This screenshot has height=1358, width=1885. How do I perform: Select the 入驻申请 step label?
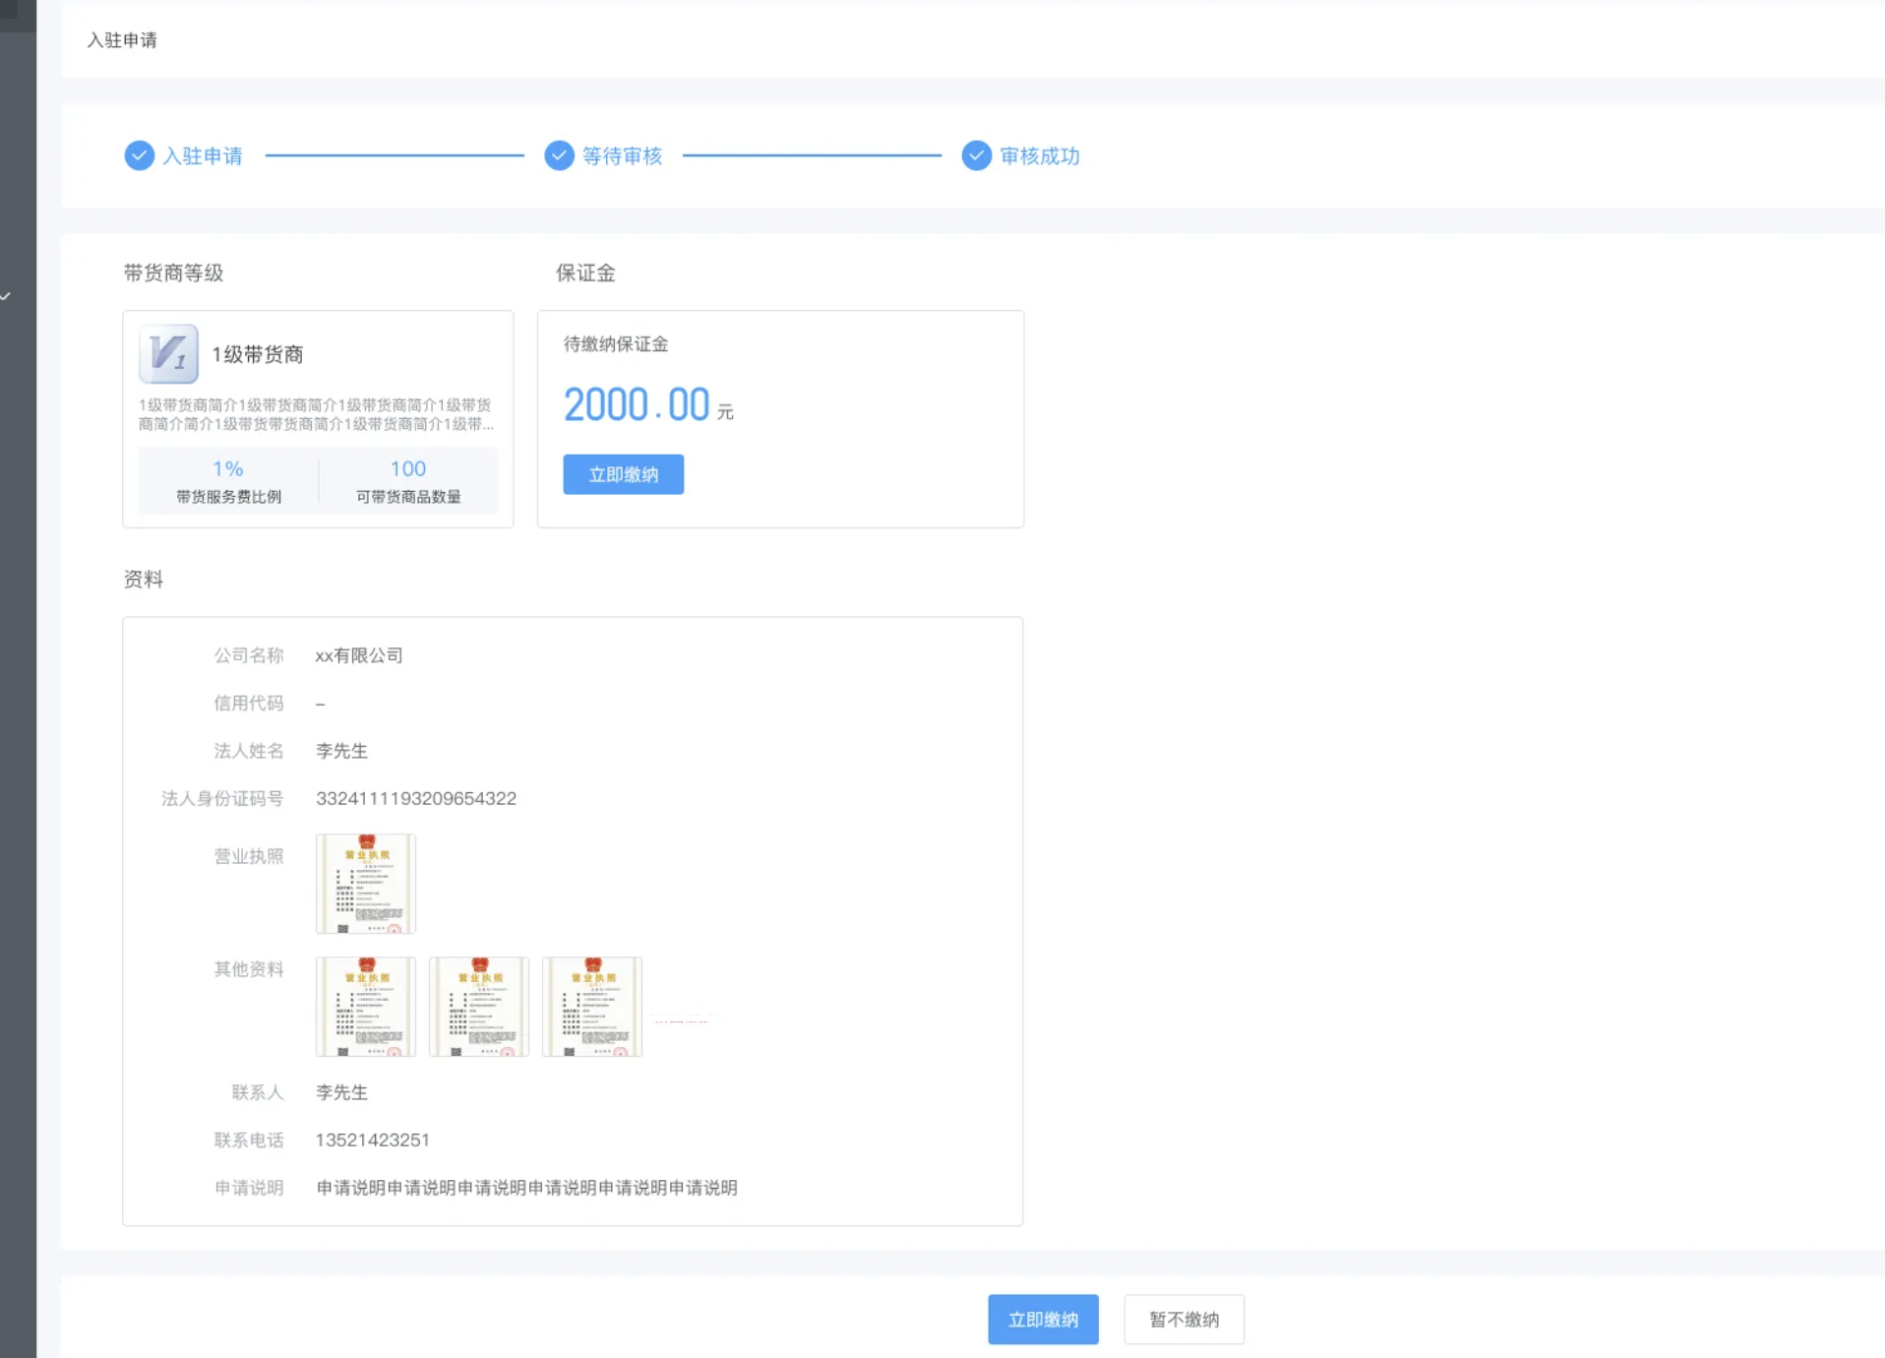[203, 155]
